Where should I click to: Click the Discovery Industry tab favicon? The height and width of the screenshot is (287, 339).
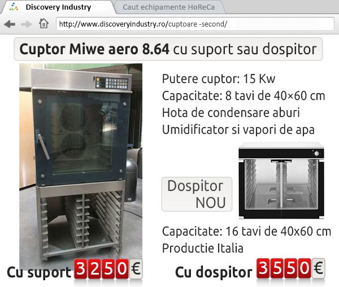(14, 7)
